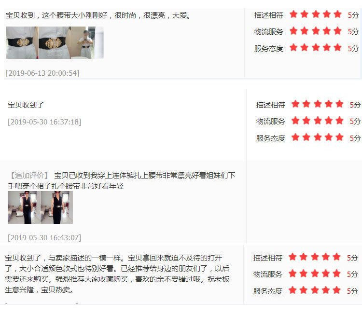The height and width of the screenshot is (315, 362).
Task: Click the first 描述相符 star of the last review
Action: coord(292,257)
